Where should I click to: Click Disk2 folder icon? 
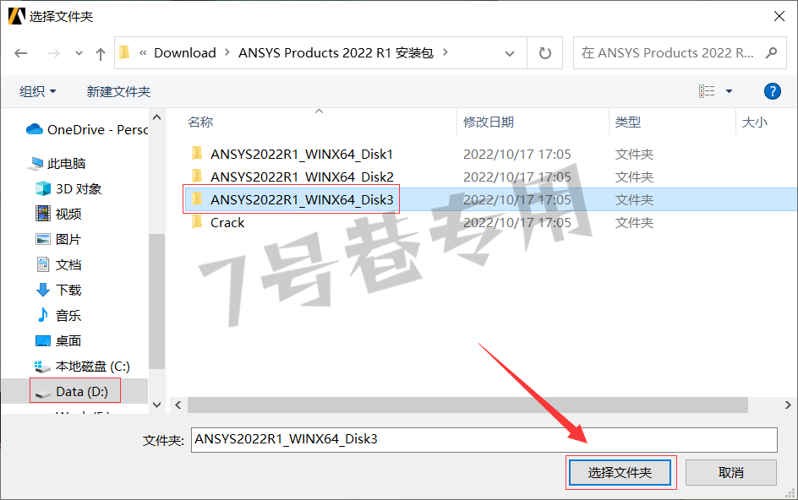coord(197,176)
